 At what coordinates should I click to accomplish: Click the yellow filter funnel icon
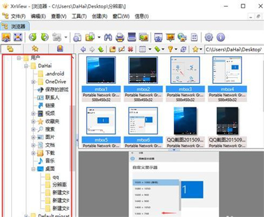click(x=171, y=49)
